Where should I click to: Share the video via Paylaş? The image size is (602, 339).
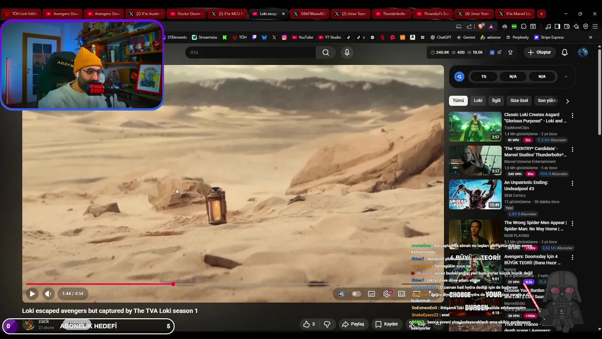pos(353,324)
